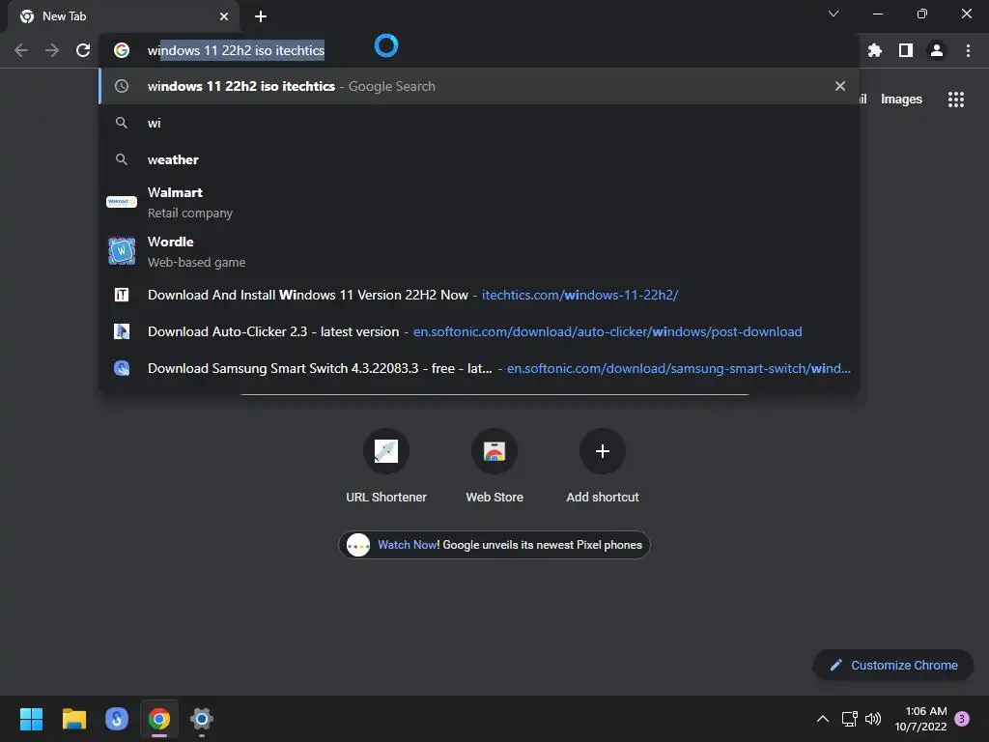Viewport: 989px width, 742px height.
Task: Open the itechtics Windows 11 22H2 suggestion
Action: coord(479,295)
